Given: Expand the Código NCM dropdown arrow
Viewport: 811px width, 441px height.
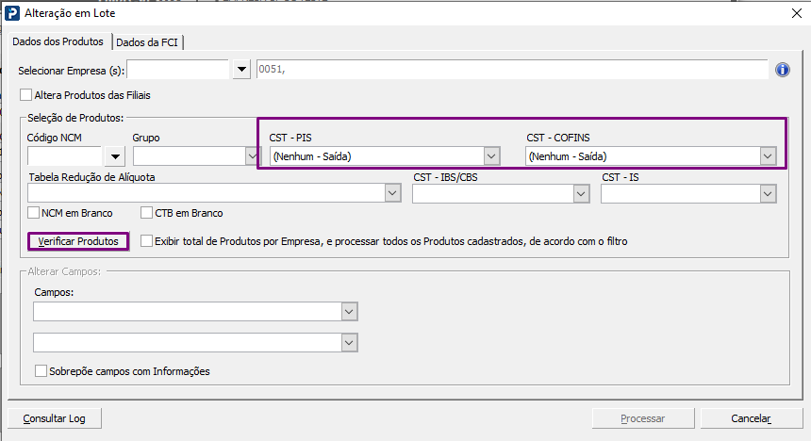Looking at the screenshot, I should tap(116, 156).
